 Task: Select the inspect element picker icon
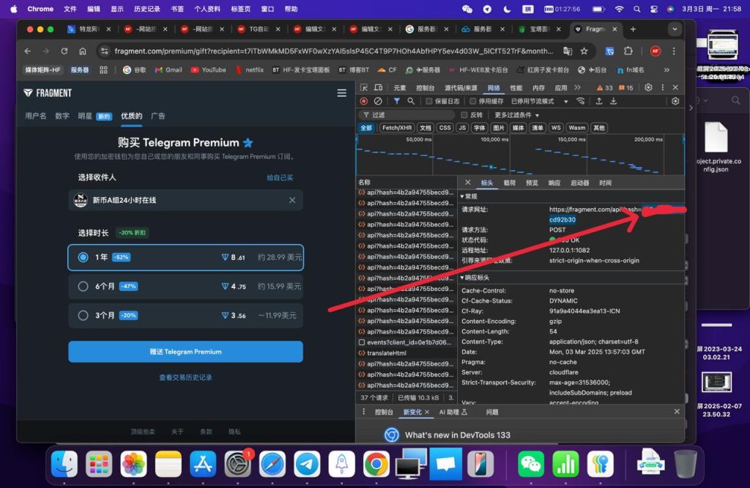(364, 88)
